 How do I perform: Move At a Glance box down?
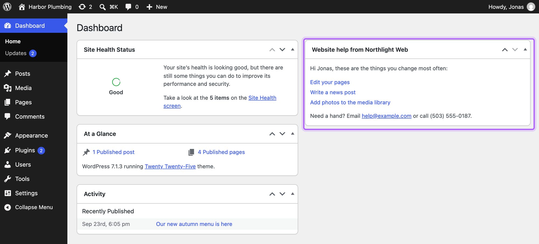(x=282, y=134)
